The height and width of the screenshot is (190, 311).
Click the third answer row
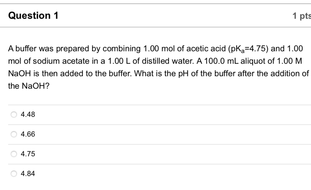tap(145, 154)
